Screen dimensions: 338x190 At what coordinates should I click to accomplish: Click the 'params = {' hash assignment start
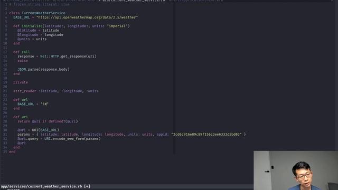point(28,134)
